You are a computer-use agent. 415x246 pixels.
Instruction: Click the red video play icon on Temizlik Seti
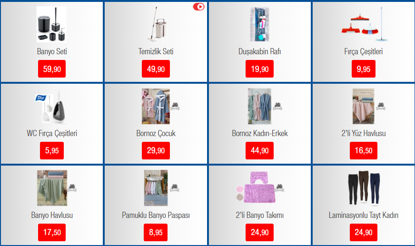pos(198,7)
